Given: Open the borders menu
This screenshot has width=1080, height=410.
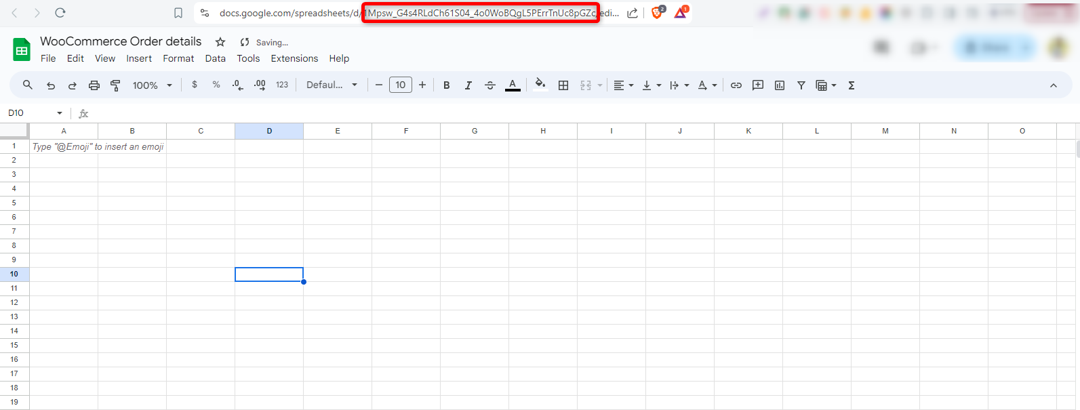Looking at the screenshot, I should tap(563, 85).
